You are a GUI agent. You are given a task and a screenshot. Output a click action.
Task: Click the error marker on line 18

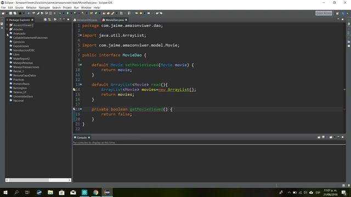(x=74, y=109)
